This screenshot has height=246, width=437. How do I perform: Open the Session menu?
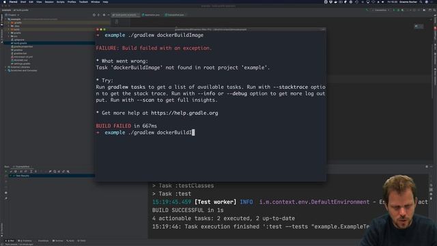pyautogui.click(x=49, y=2)
